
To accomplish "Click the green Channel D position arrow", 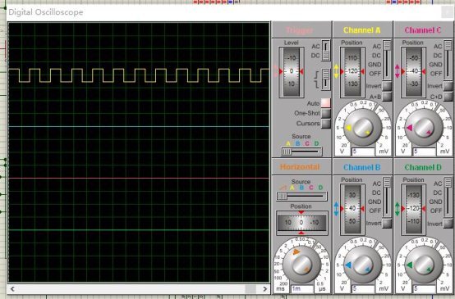I will coord(398,209).
